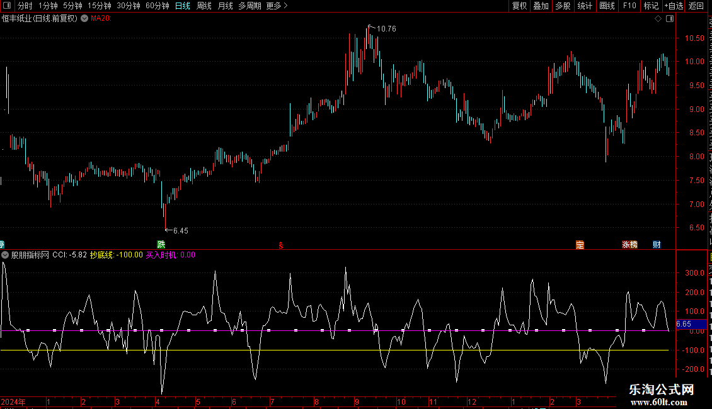The width and height of the screenshot is (712, 409).
Task: Click the CCI: -5.82 value
Action: tap(69, 255)
